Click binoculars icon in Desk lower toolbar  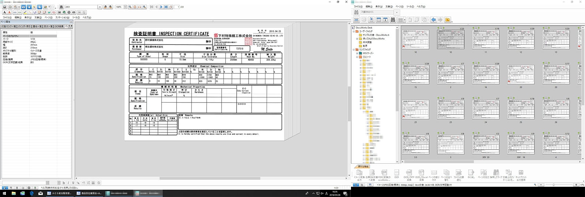coord(393,20)
